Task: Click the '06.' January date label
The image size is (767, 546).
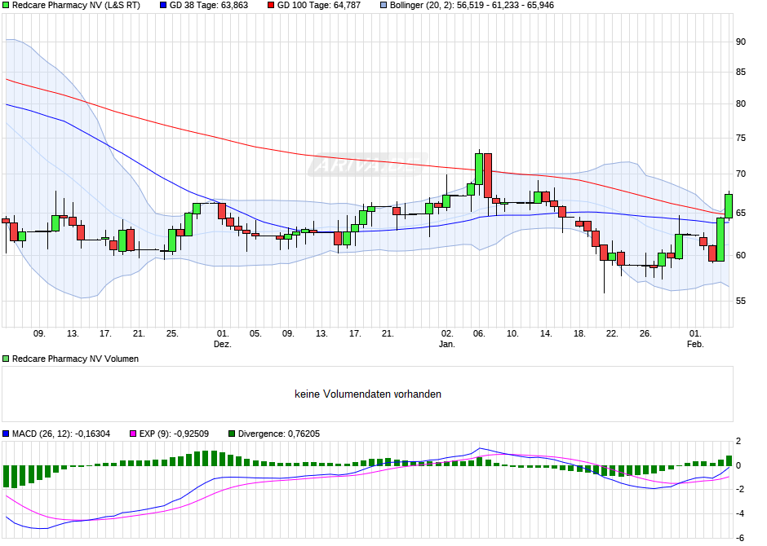Action: (x=479, y=333)
